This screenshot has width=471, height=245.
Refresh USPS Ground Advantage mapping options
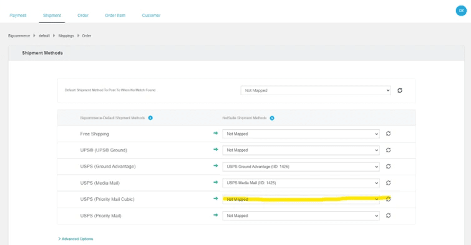coord(389,166)
